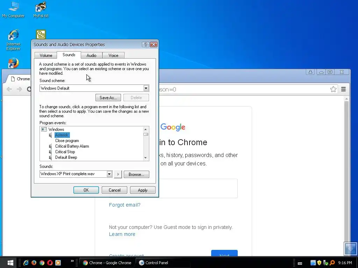Open the green desktop icon behind dialog title
The height and width of the screenshot is (268, 358).
(x=41, y=35)
